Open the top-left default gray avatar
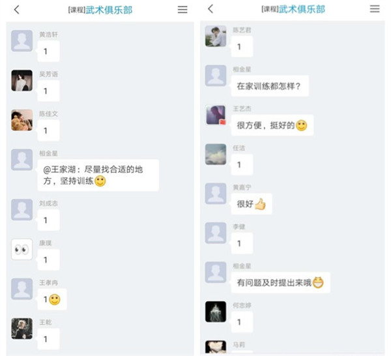 [22, 40]
